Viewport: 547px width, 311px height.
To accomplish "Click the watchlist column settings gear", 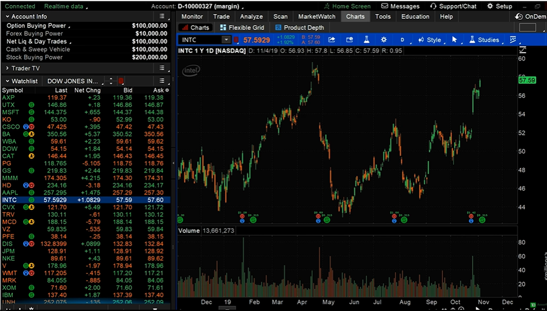I will point(167,90).
